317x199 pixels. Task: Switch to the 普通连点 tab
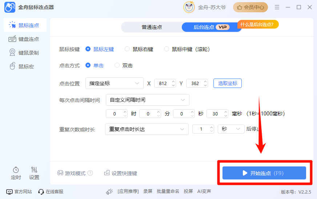152,27
